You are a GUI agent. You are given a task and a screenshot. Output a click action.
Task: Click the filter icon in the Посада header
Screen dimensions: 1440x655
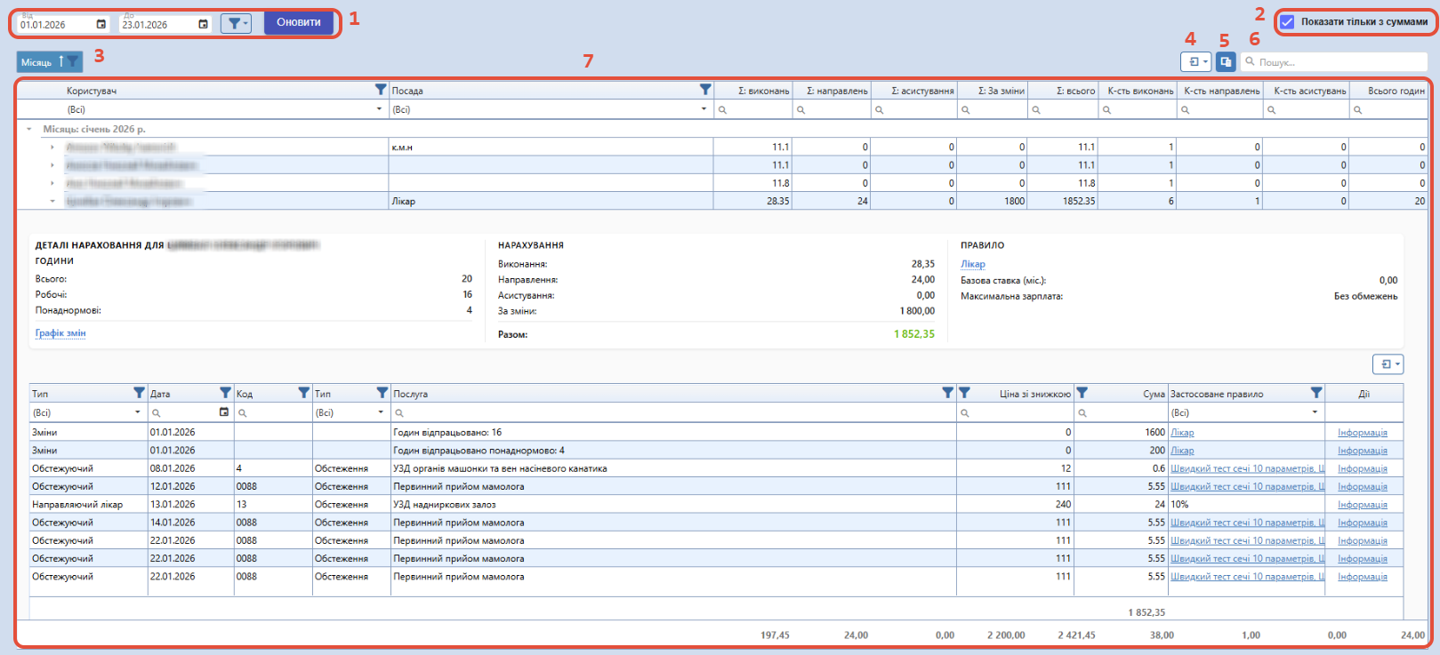coord(705,90)
